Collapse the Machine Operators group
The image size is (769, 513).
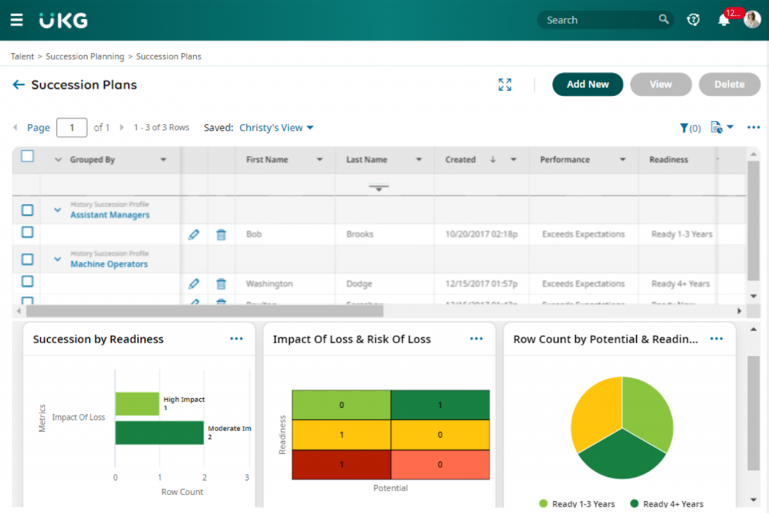pos(57,259)
